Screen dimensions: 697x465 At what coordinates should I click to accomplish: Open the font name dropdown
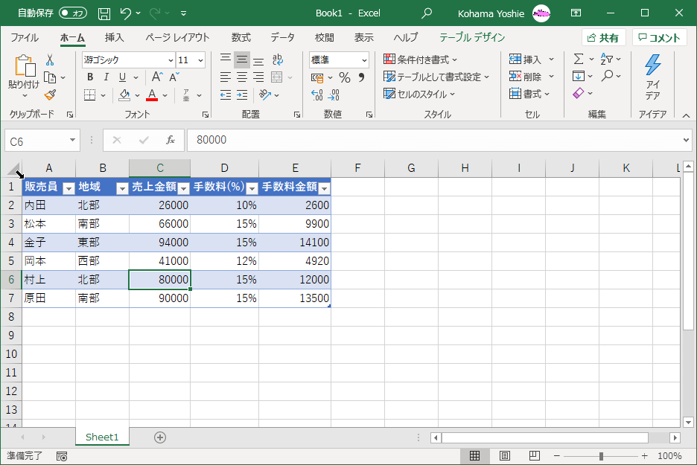171,60
